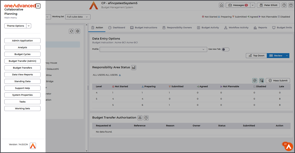Open the Budget Activity tab
295x153 pixels.
click(208, 28)
